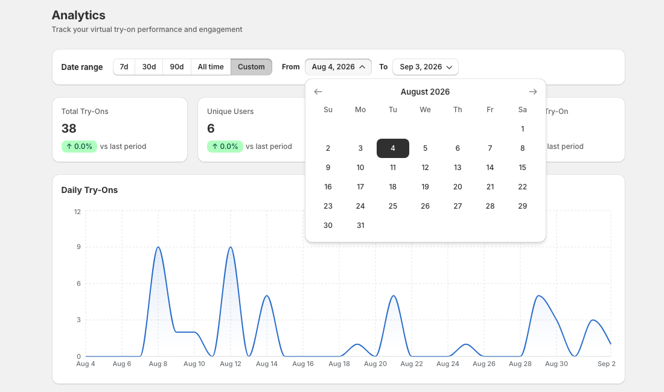664x392 pixels.
Task: Click the Aug 14 axis label
Action: click(x=267, y=364)
